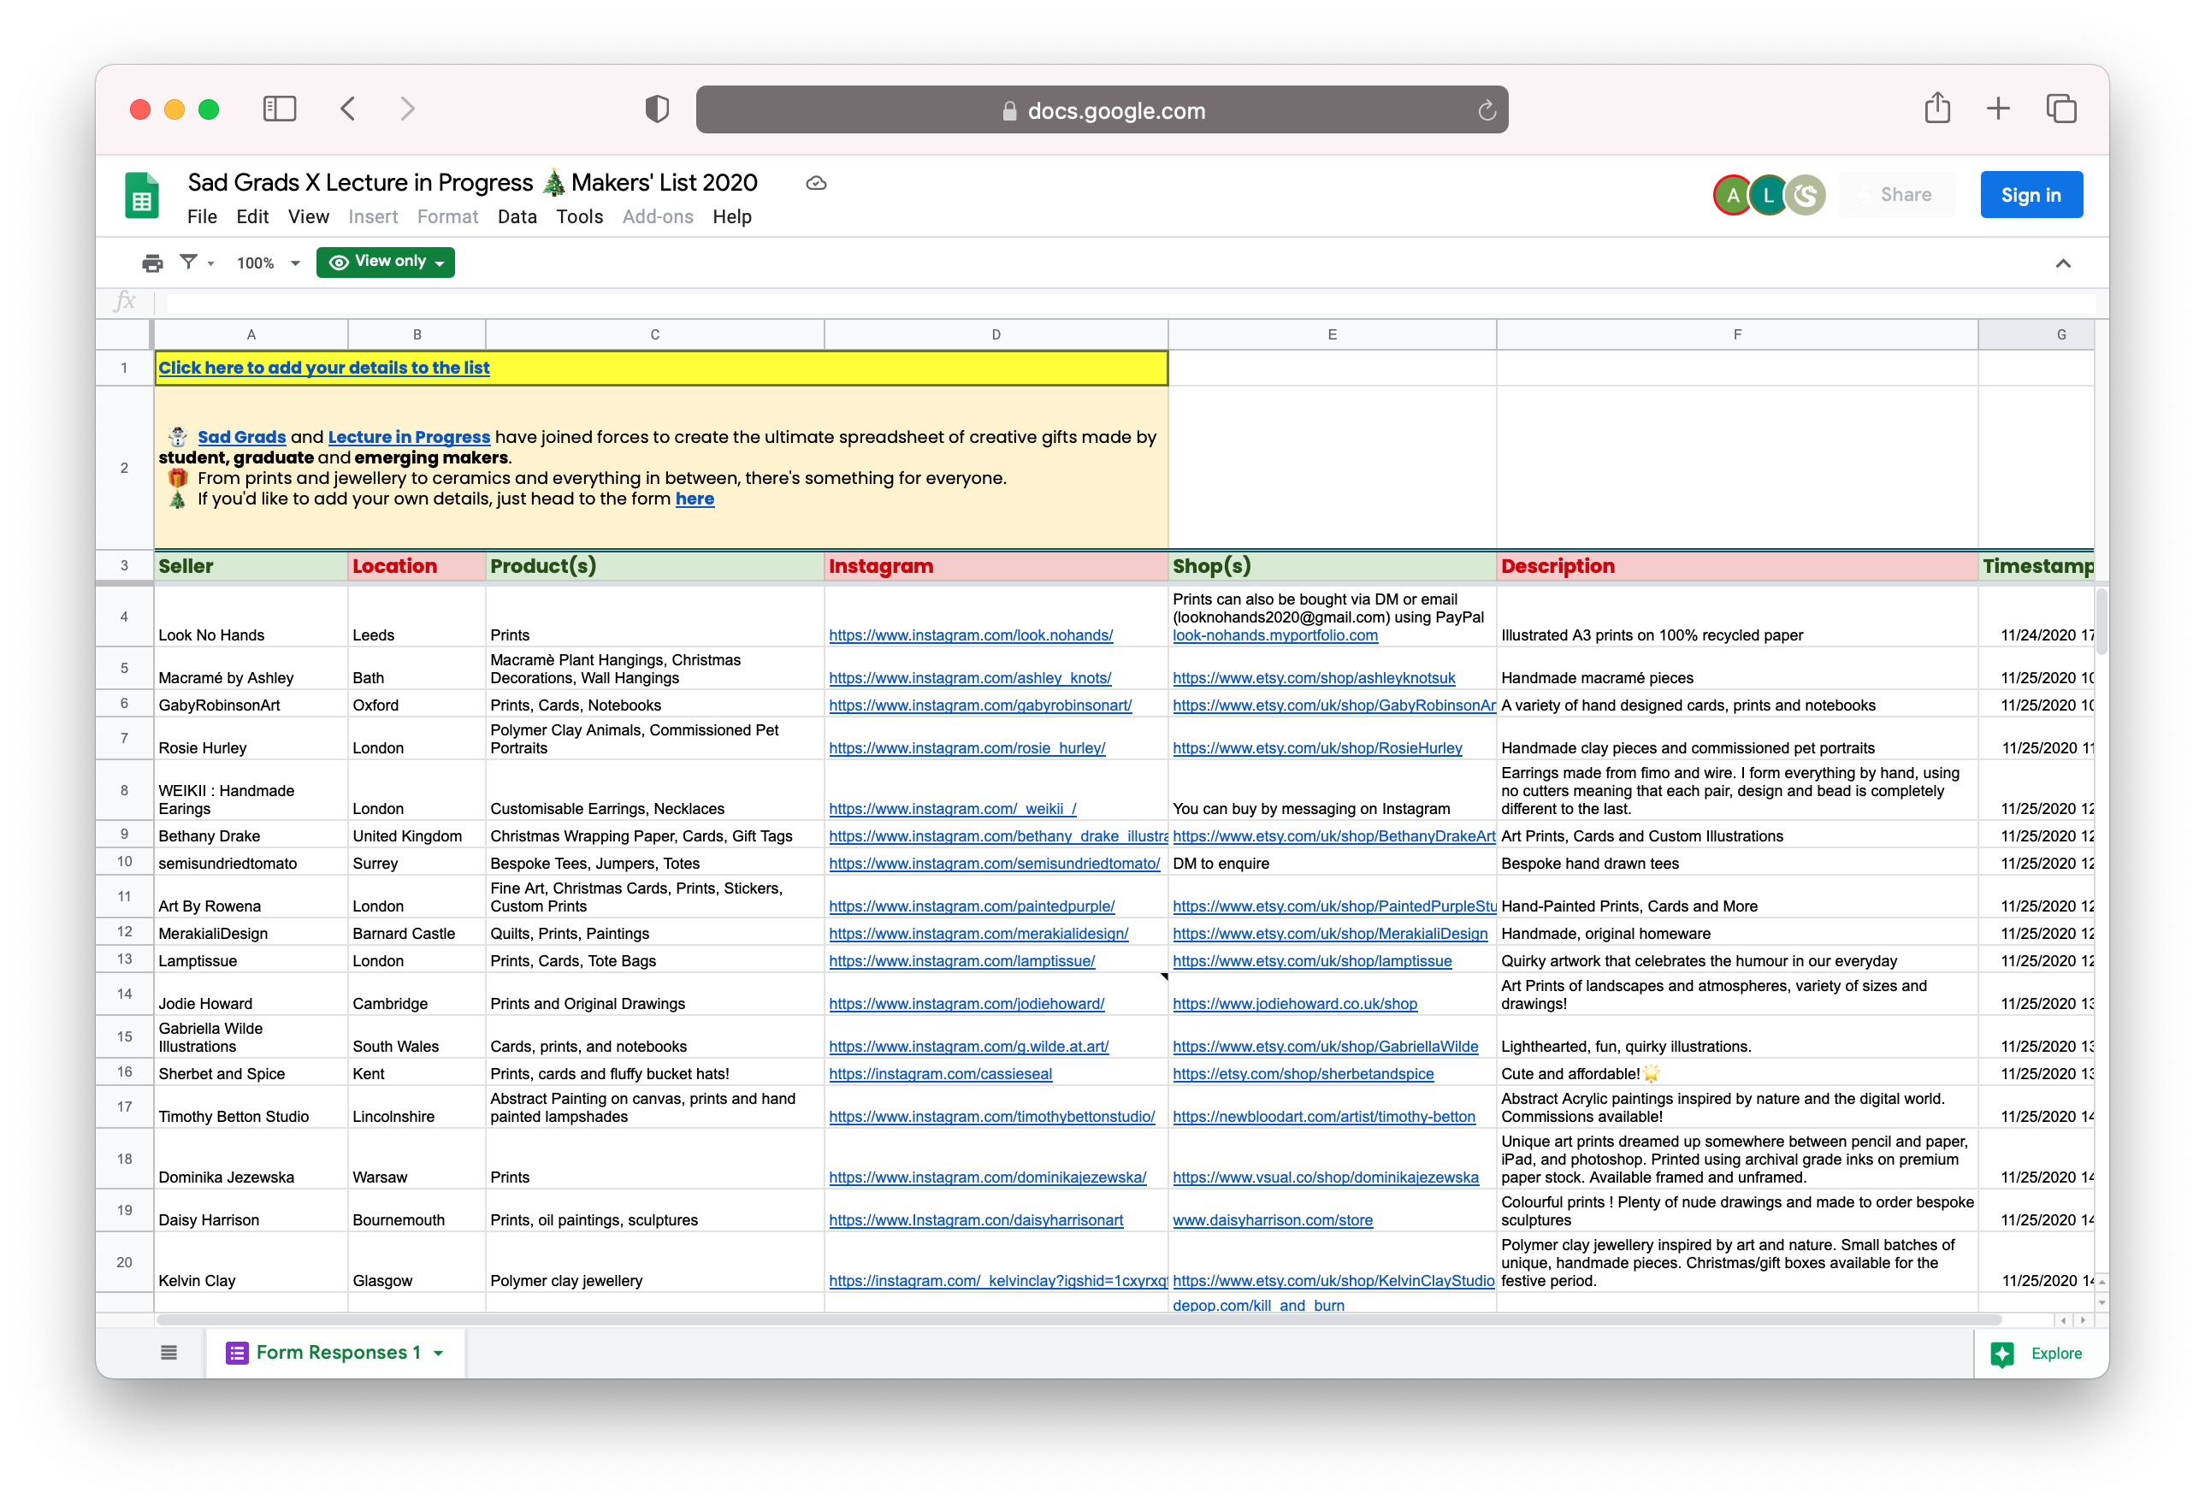
Task: Open the Sad Grads link
Action: point(241,437)
